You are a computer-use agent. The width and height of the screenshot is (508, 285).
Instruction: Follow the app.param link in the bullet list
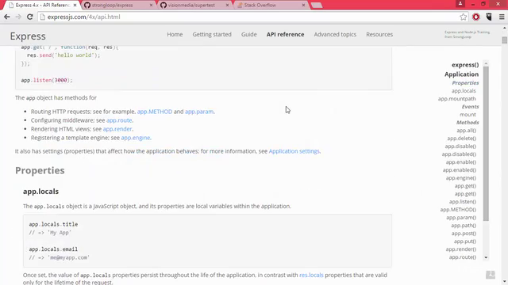199,112
